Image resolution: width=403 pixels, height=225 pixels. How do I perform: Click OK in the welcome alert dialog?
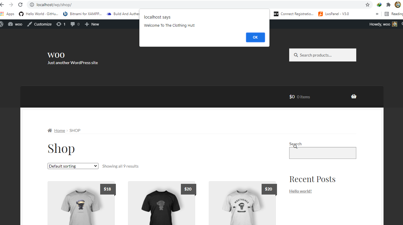(x=255, y=37)
